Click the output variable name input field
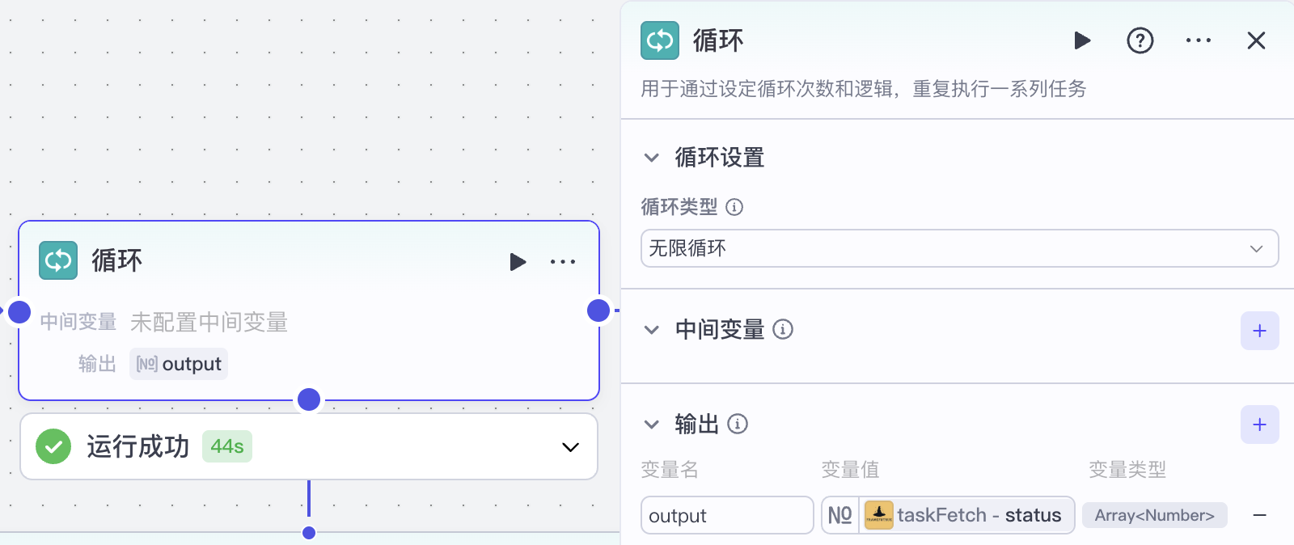This screenshot has width=1294, height=545. (726, 515)
